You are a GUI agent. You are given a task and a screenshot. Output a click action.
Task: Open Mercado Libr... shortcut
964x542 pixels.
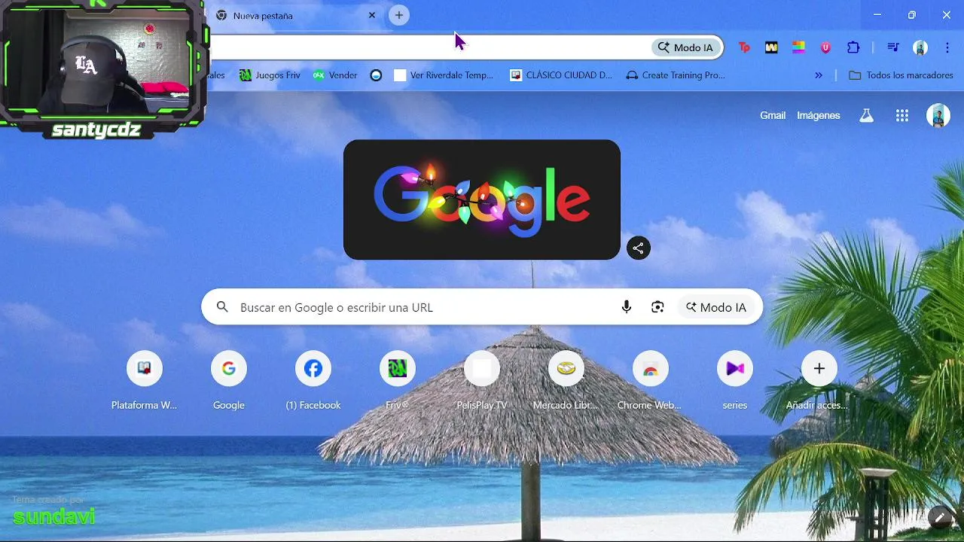[566, 380]
